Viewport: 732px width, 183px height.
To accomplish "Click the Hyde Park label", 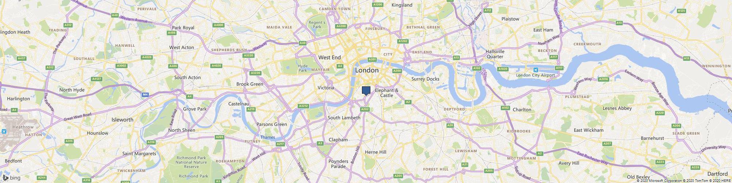I will pos(303,68).
